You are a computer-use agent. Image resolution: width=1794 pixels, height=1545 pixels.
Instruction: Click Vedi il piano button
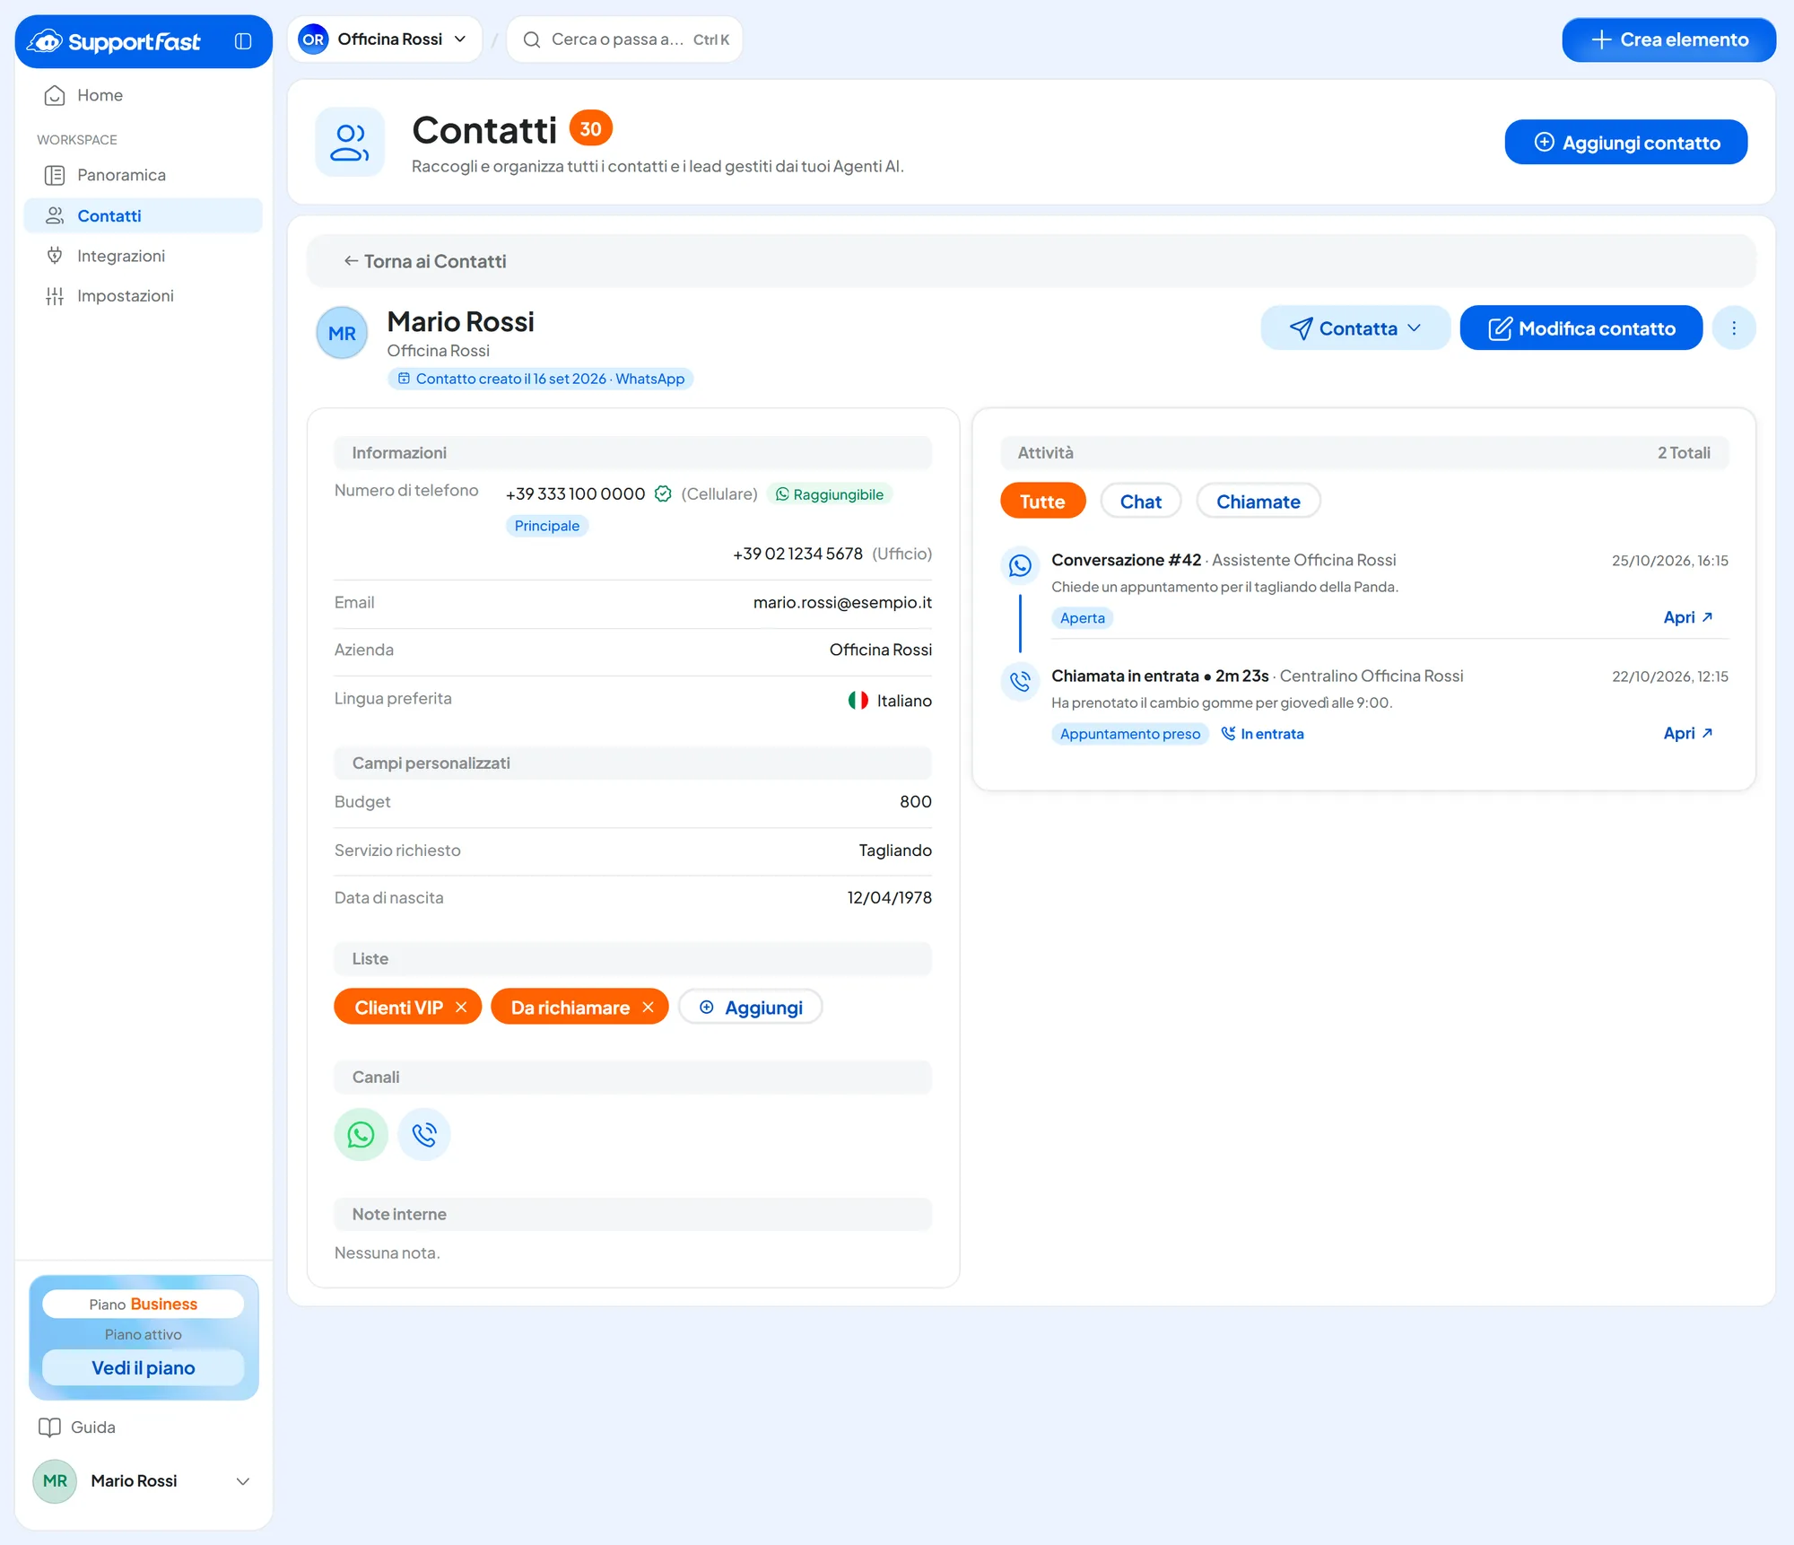[x=144, y=1367]
